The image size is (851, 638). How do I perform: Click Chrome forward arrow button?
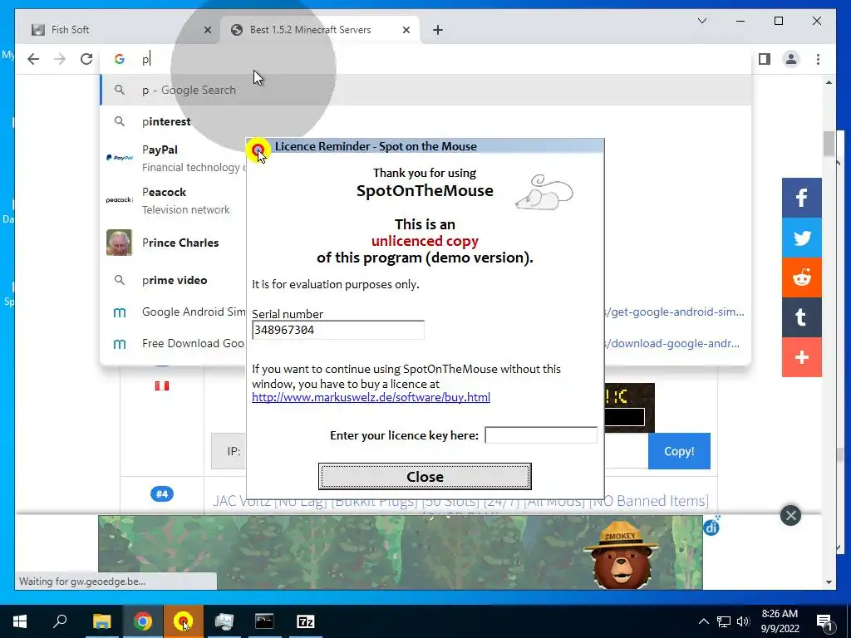click(x=60, y=59)
